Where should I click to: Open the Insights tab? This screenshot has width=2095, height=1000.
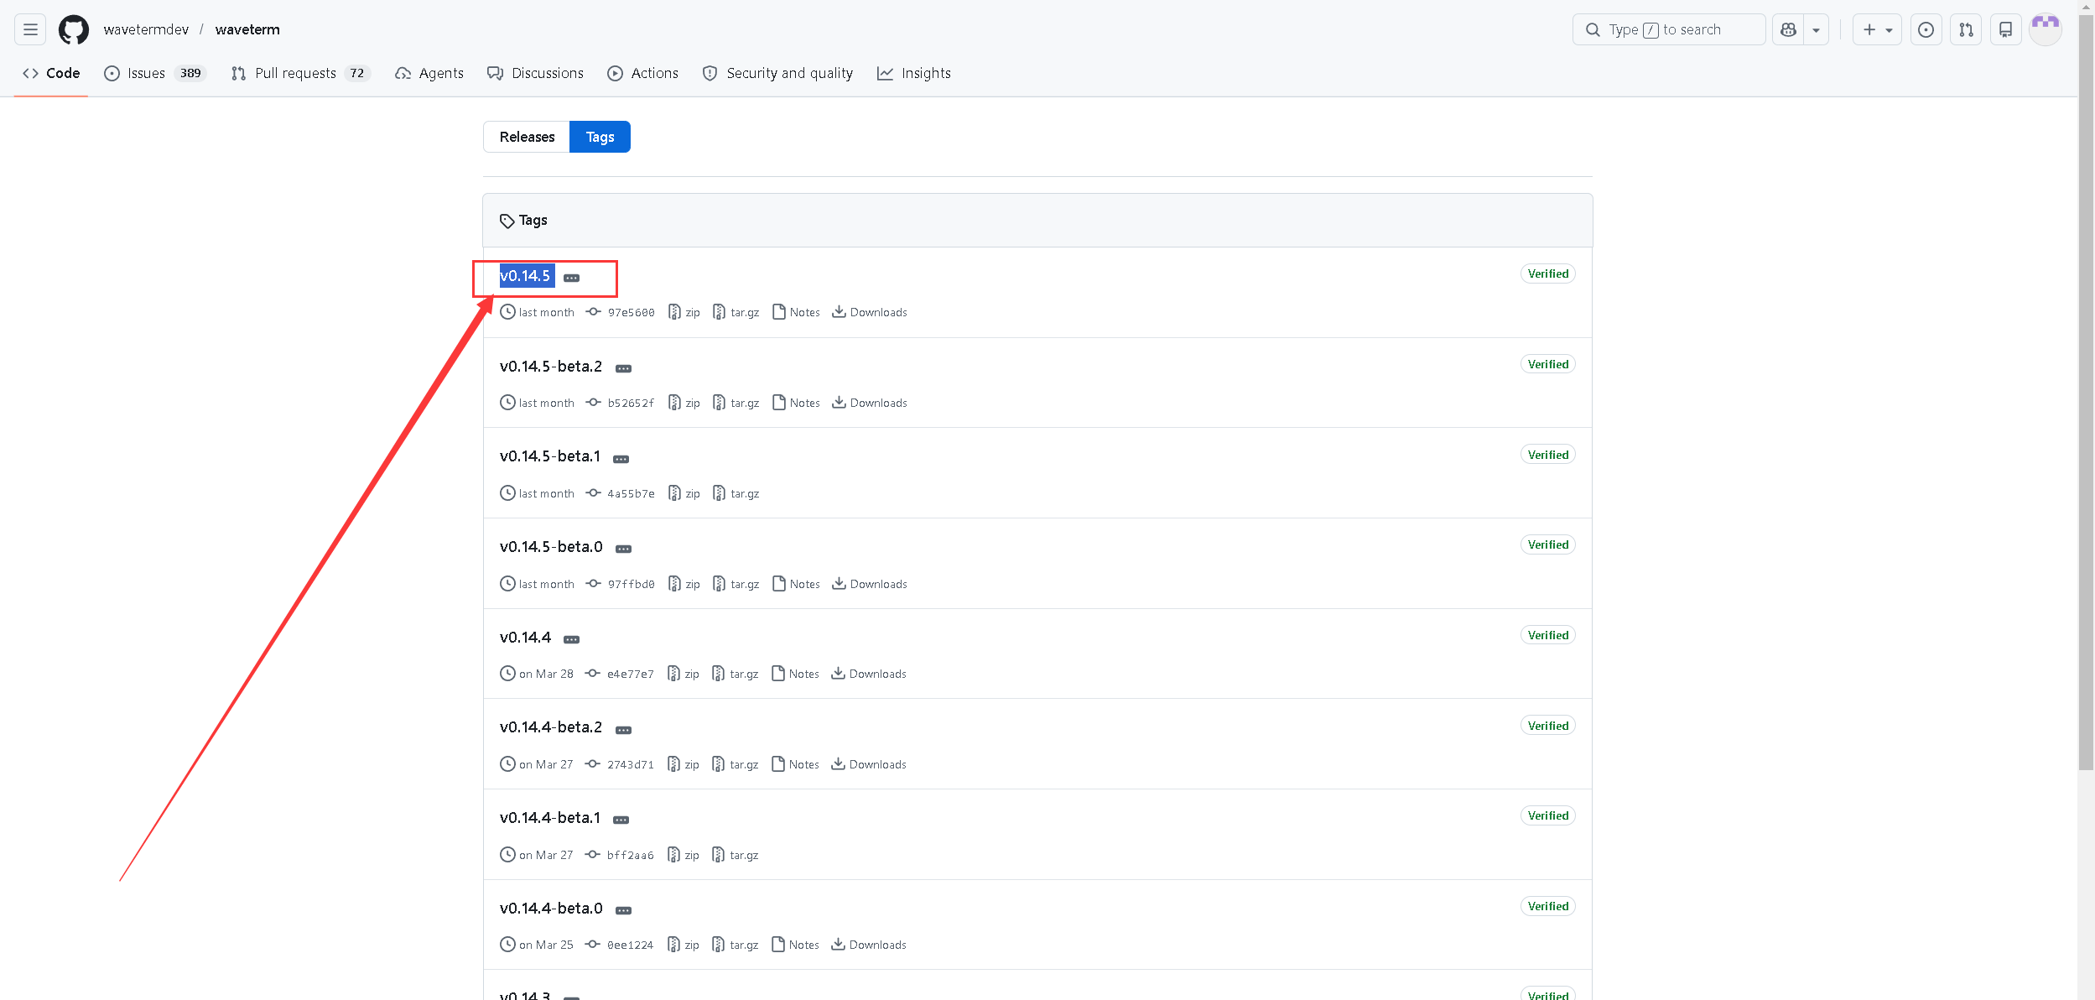click(x=914, y=73)
